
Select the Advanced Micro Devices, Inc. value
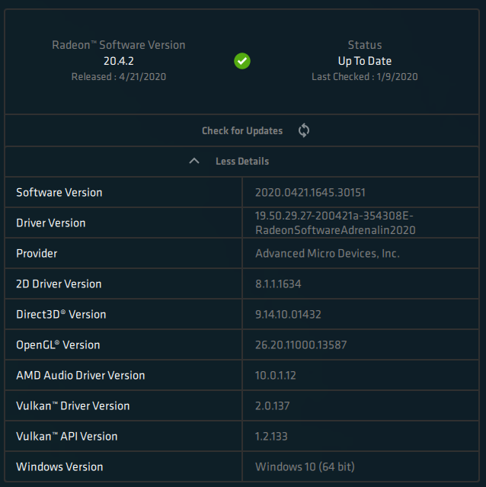tap(328, 254)
